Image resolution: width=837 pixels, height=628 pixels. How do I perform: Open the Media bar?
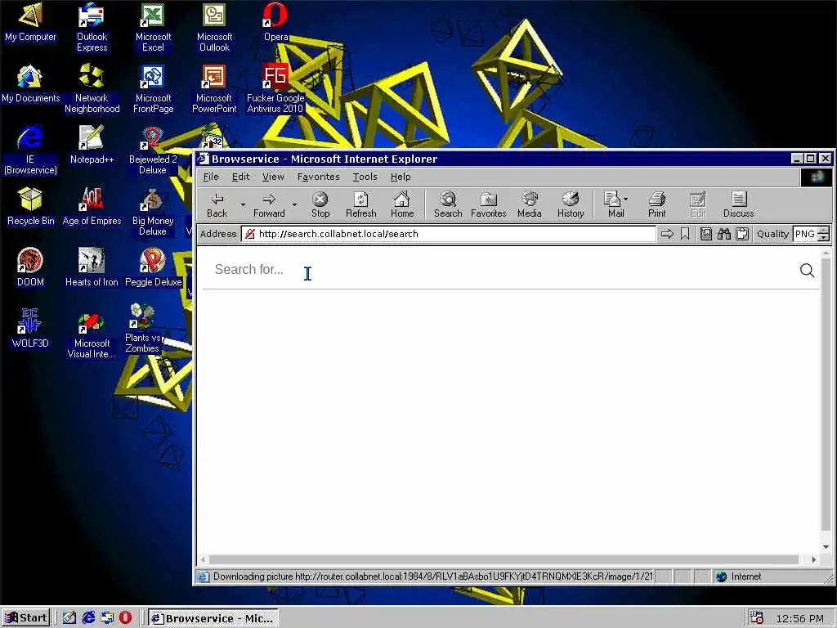pos(530,205)
